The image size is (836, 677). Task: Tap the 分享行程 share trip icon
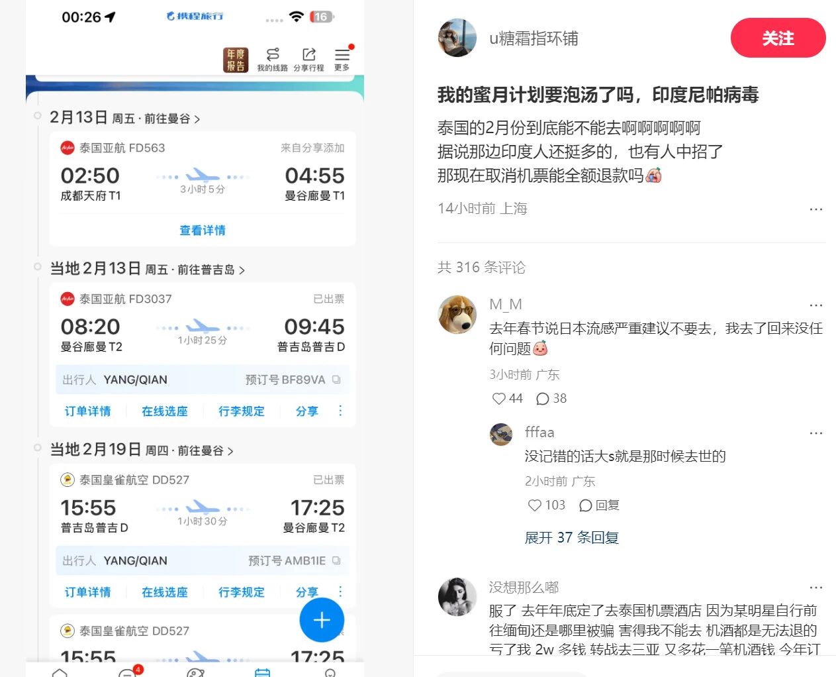308,59
